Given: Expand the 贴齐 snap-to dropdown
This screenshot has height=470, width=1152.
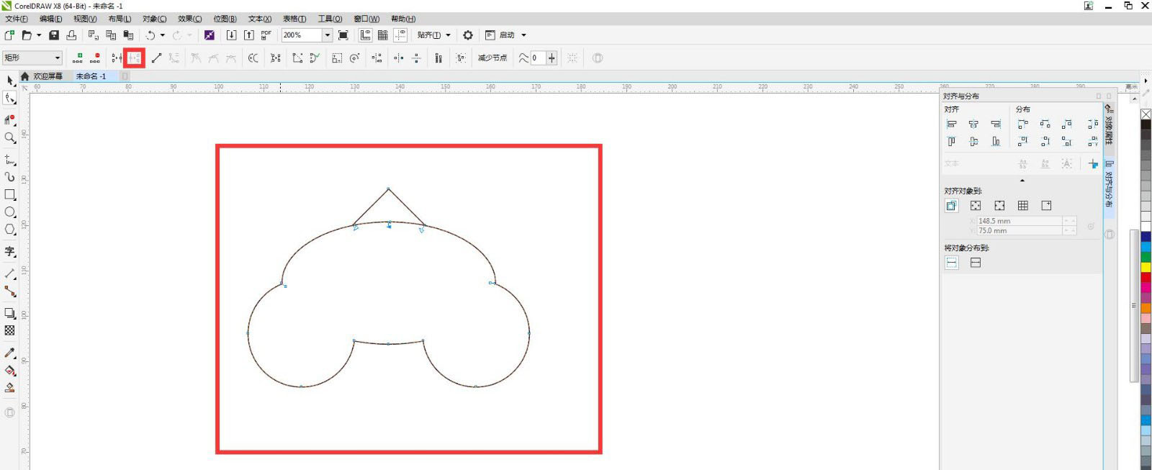Looking at the screenshot, I should pos(448,35).
